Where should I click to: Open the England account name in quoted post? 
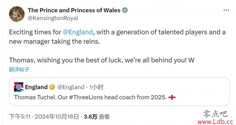pos(36,87)
